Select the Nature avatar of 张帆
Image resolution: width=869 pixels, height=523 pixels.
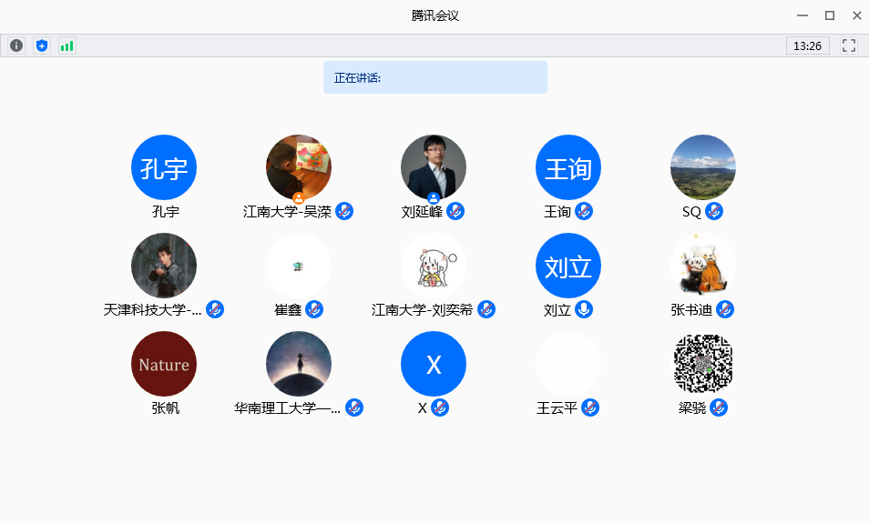164,364
